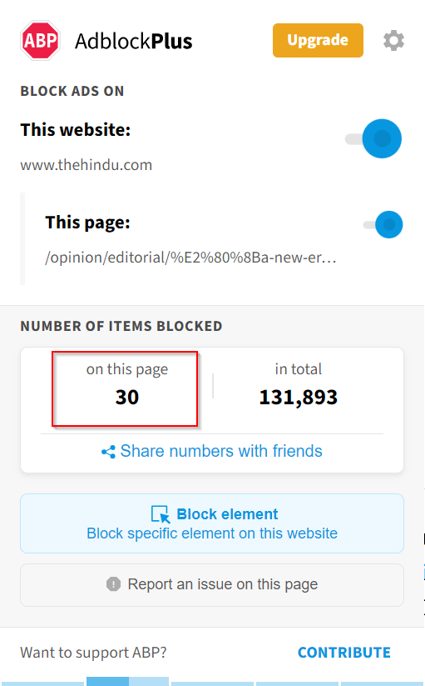The width and height of the screenshot is (425, 686).
Task: Click 'Want to support ABP?' text
Action: click(93, 653)
